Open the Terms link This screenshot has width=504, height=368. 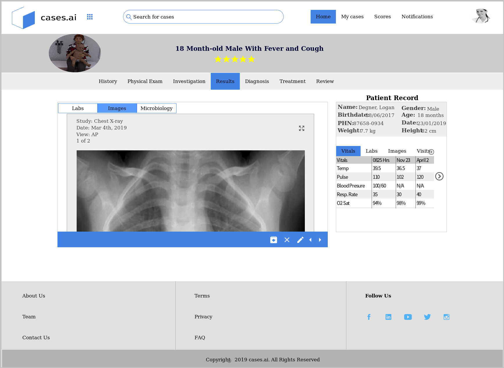[202, 296]
